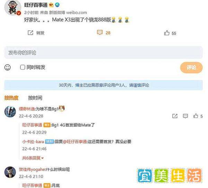The height and width of the screenshot is (188, 208).
Task: Open 旺仔百事通 profile name link
Action: click(36, 5)
